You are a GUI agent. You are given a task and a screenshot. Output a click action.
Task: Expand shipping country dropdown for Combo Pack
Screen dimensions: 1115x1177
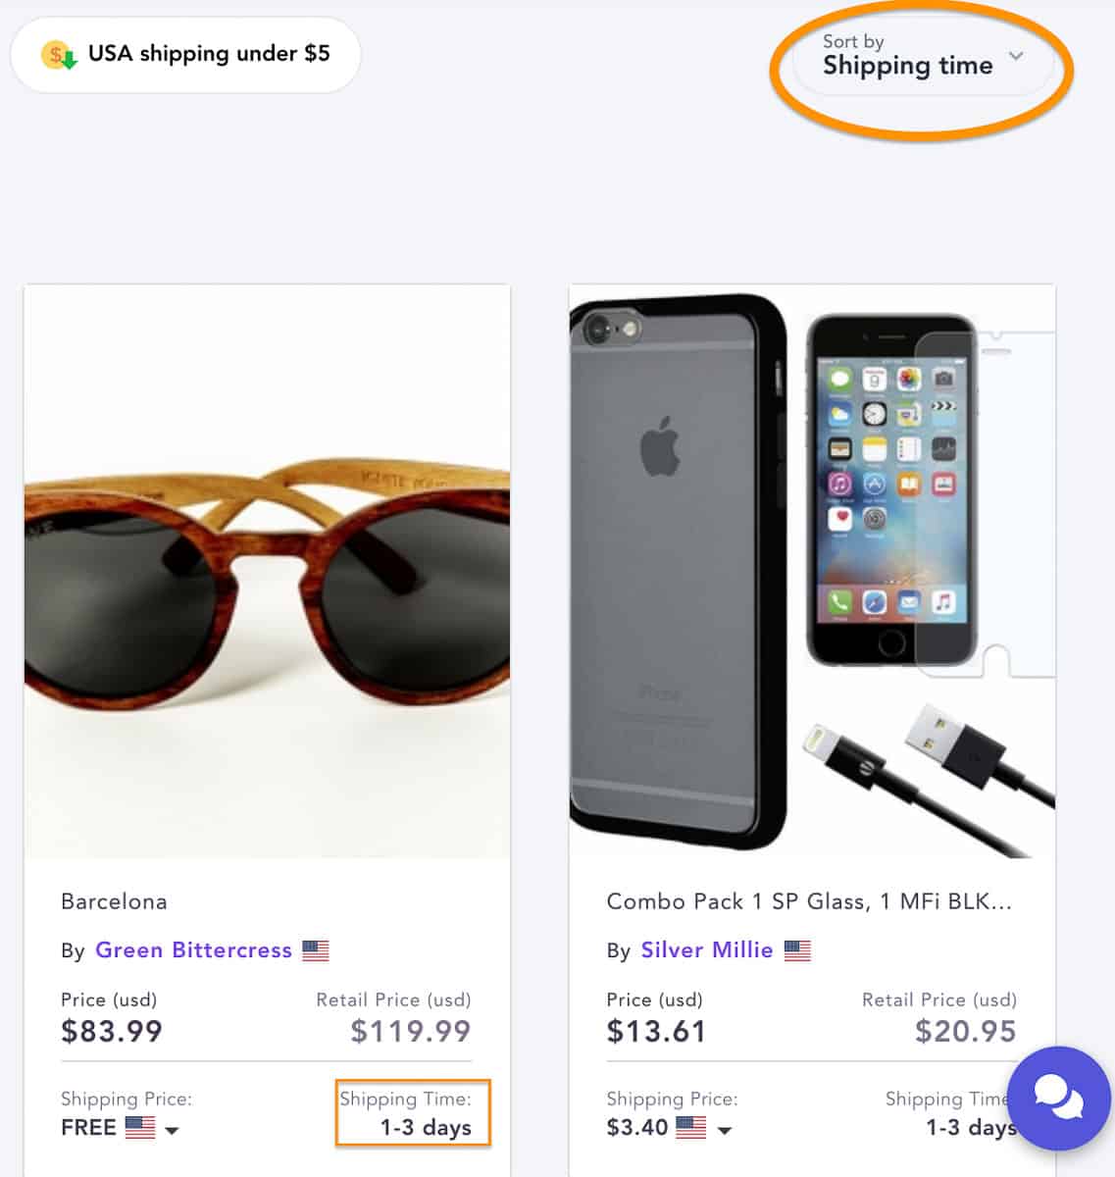tap(726, 1131)
